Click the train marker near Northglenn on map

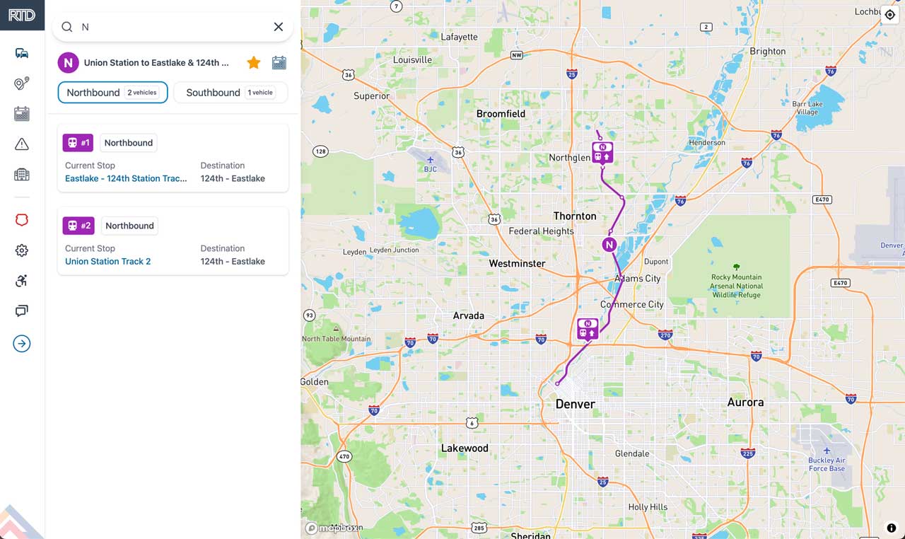[602, 153]
